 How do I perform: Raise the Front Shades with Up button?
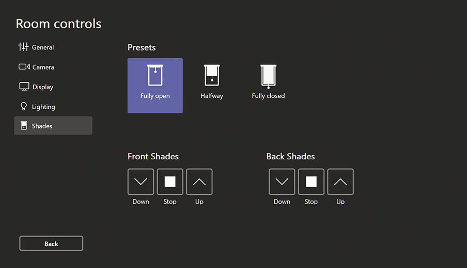199,182
